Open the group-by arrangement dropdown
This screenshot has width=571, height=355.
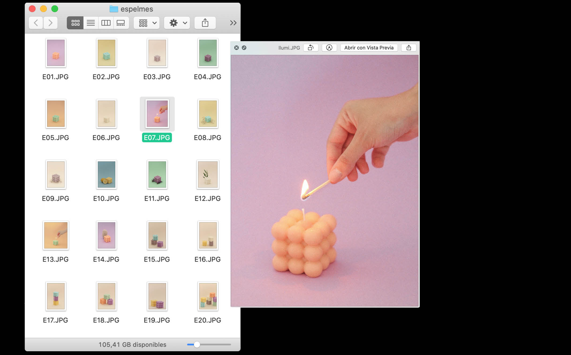(147, 23)
